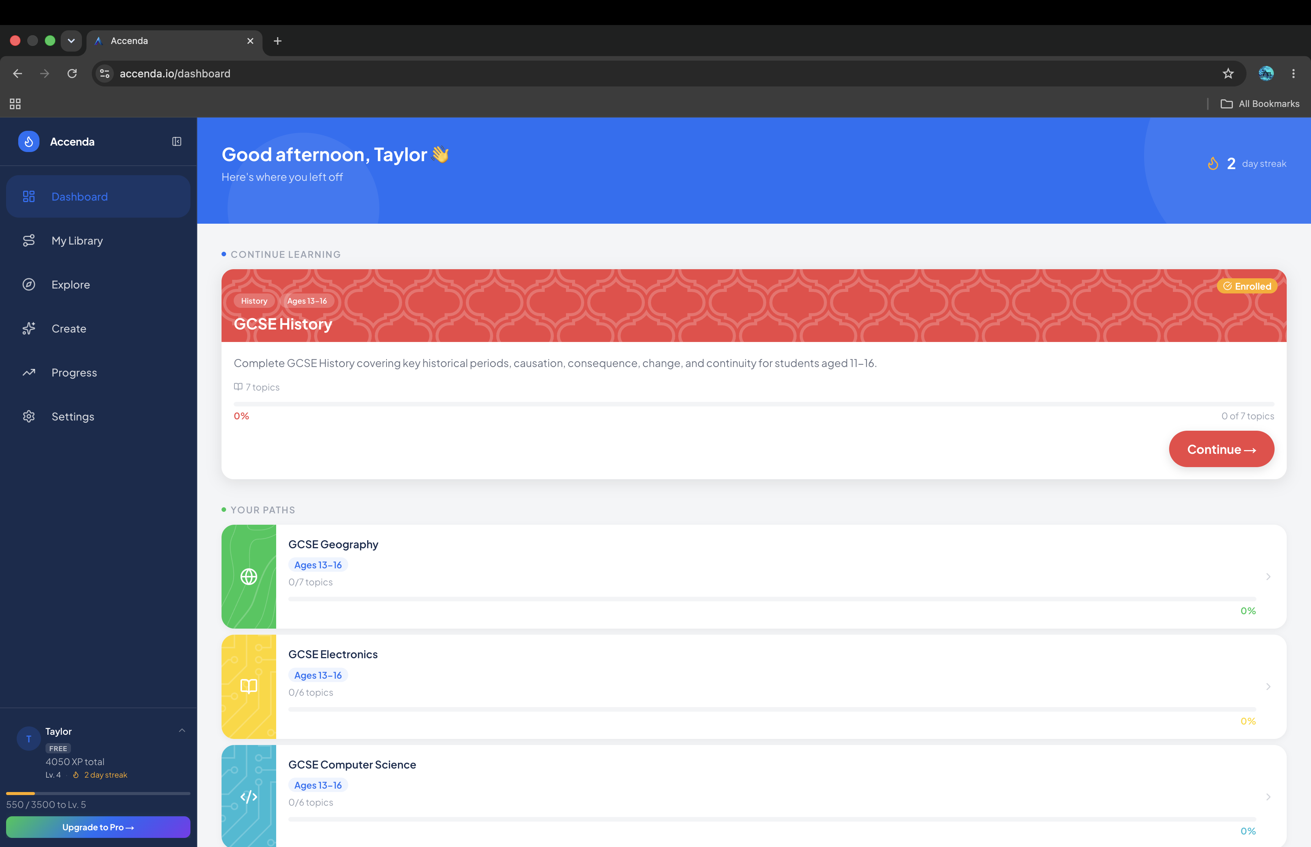
Task: Open Create in the sidebar
Action: pos(98,328)
